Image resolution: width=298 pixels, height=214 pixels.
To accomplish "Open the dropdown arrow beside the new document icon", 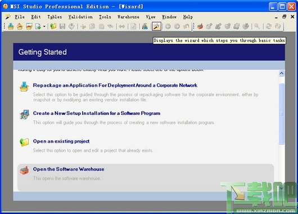I will tap(44, 26).
